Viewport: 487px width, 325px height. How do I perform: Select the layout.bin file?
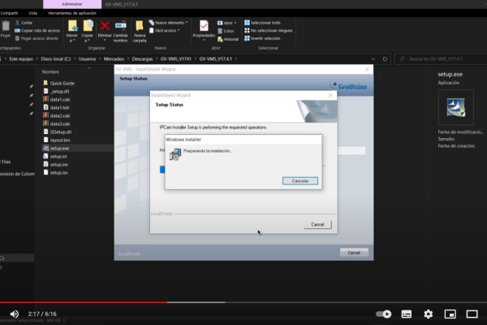click(x=60, y=141)
